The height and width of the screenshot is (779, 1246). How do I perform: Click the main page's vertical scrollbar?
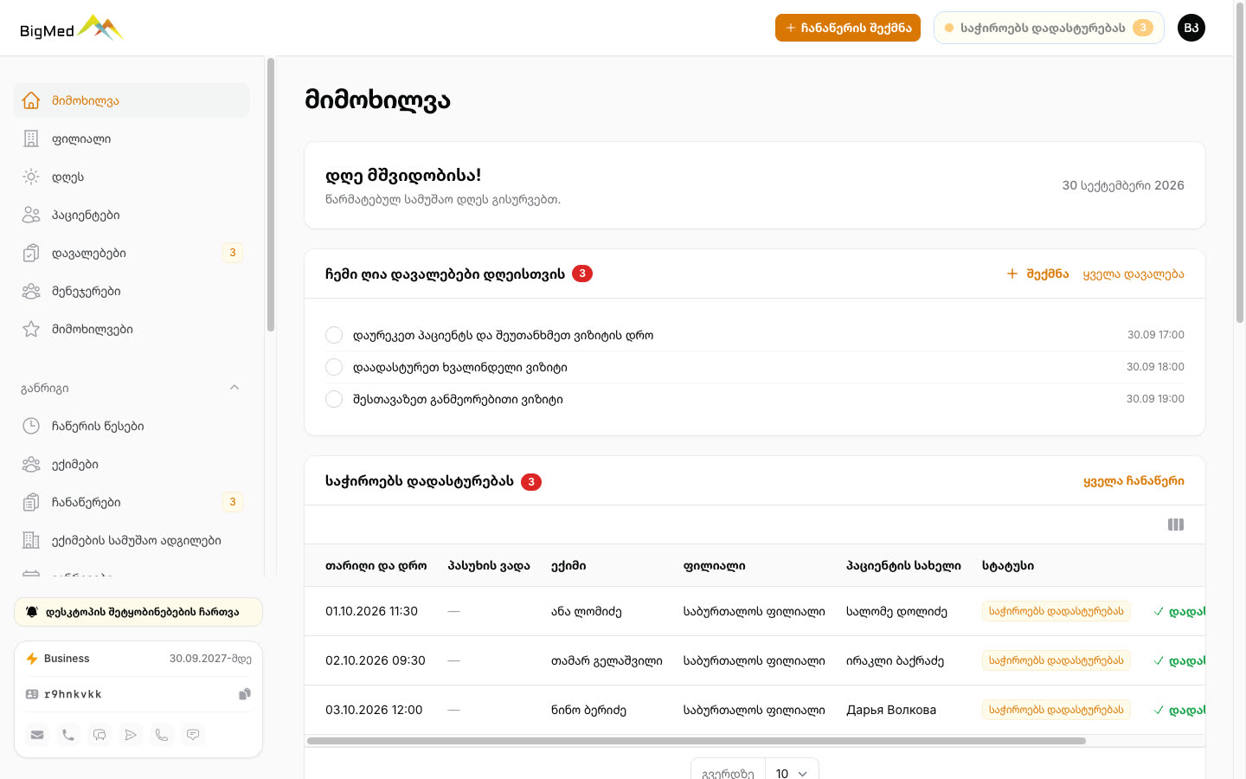(1239, 164)
